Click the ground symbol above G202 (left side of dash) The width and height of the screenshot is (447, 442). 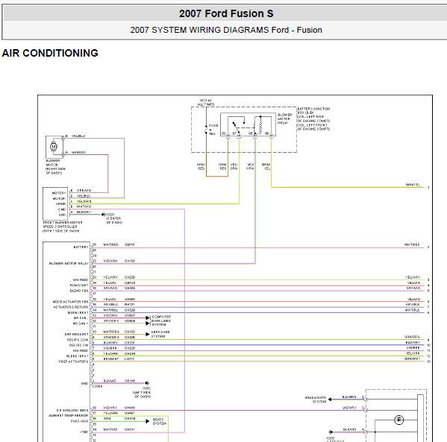[147, 383]
